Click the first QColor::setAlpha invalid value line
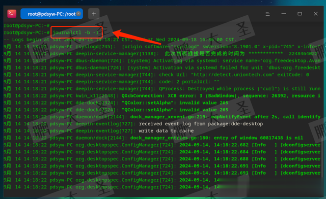326x199 pixels. [x=116, y=103]
